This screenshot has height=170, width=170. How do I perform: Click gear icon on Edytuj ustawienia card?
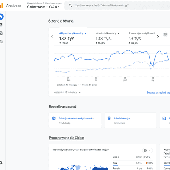(x=54, y=119)
